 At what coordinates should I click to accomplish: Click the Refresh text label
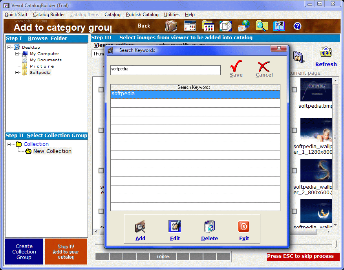point(326,64)
